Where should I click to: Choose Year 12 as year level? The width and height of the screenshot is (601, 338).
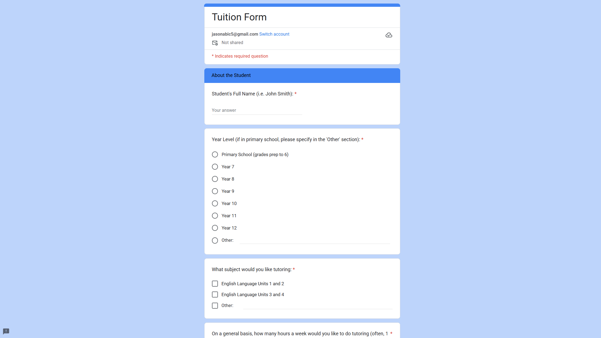(215, 228)
